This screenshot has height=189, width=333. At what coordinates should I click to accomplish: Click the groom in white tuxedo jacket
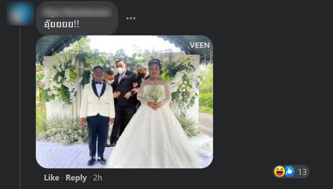pyautogui.click(x=97, y=115)
